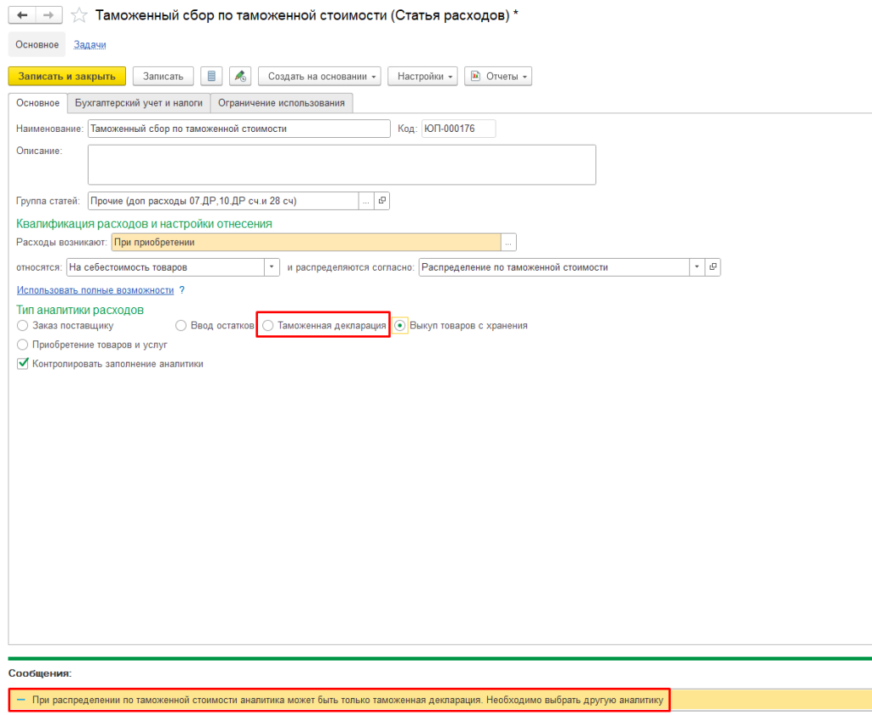This screenshot has width=872, height=715.
Task: Expand the 'относятся' На себестоимость товаров dropdown
Action: tap(272, 267)
